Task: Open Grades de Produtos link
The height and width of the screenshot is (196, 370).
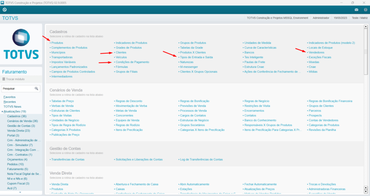Action: [x=129, y=48]
